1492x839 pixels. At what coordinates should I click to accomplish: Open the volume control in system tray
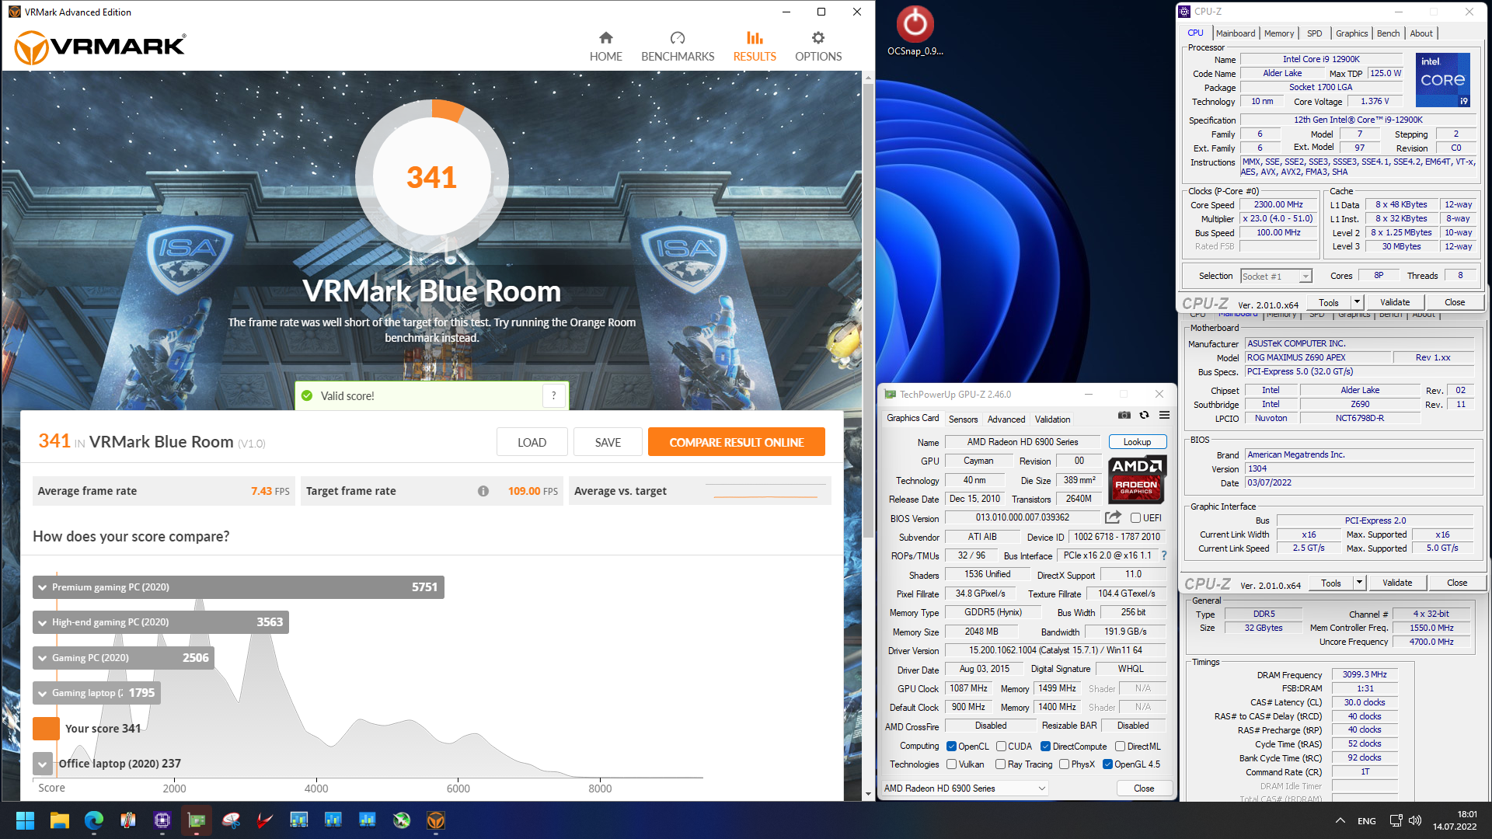click(1415, 820)
